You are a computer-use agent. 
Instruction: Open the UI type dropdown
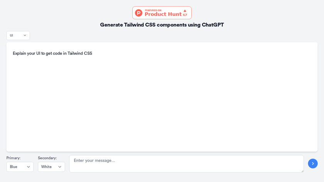coord(18,35)
